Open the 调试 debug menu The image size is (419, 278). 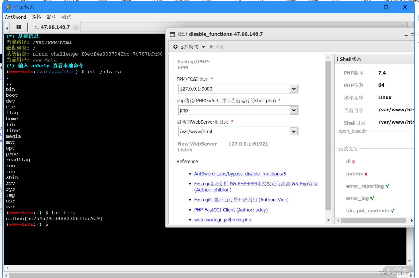(x=67, y=17)
